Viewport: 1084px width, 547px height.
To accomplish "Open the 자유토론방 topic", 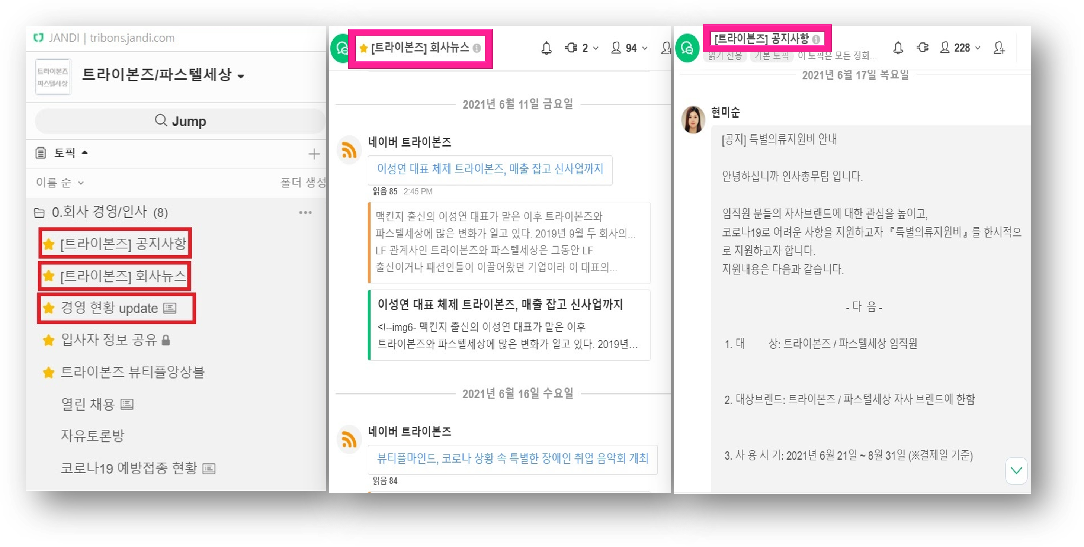I will pyautogui.click(x=93, y=435).
